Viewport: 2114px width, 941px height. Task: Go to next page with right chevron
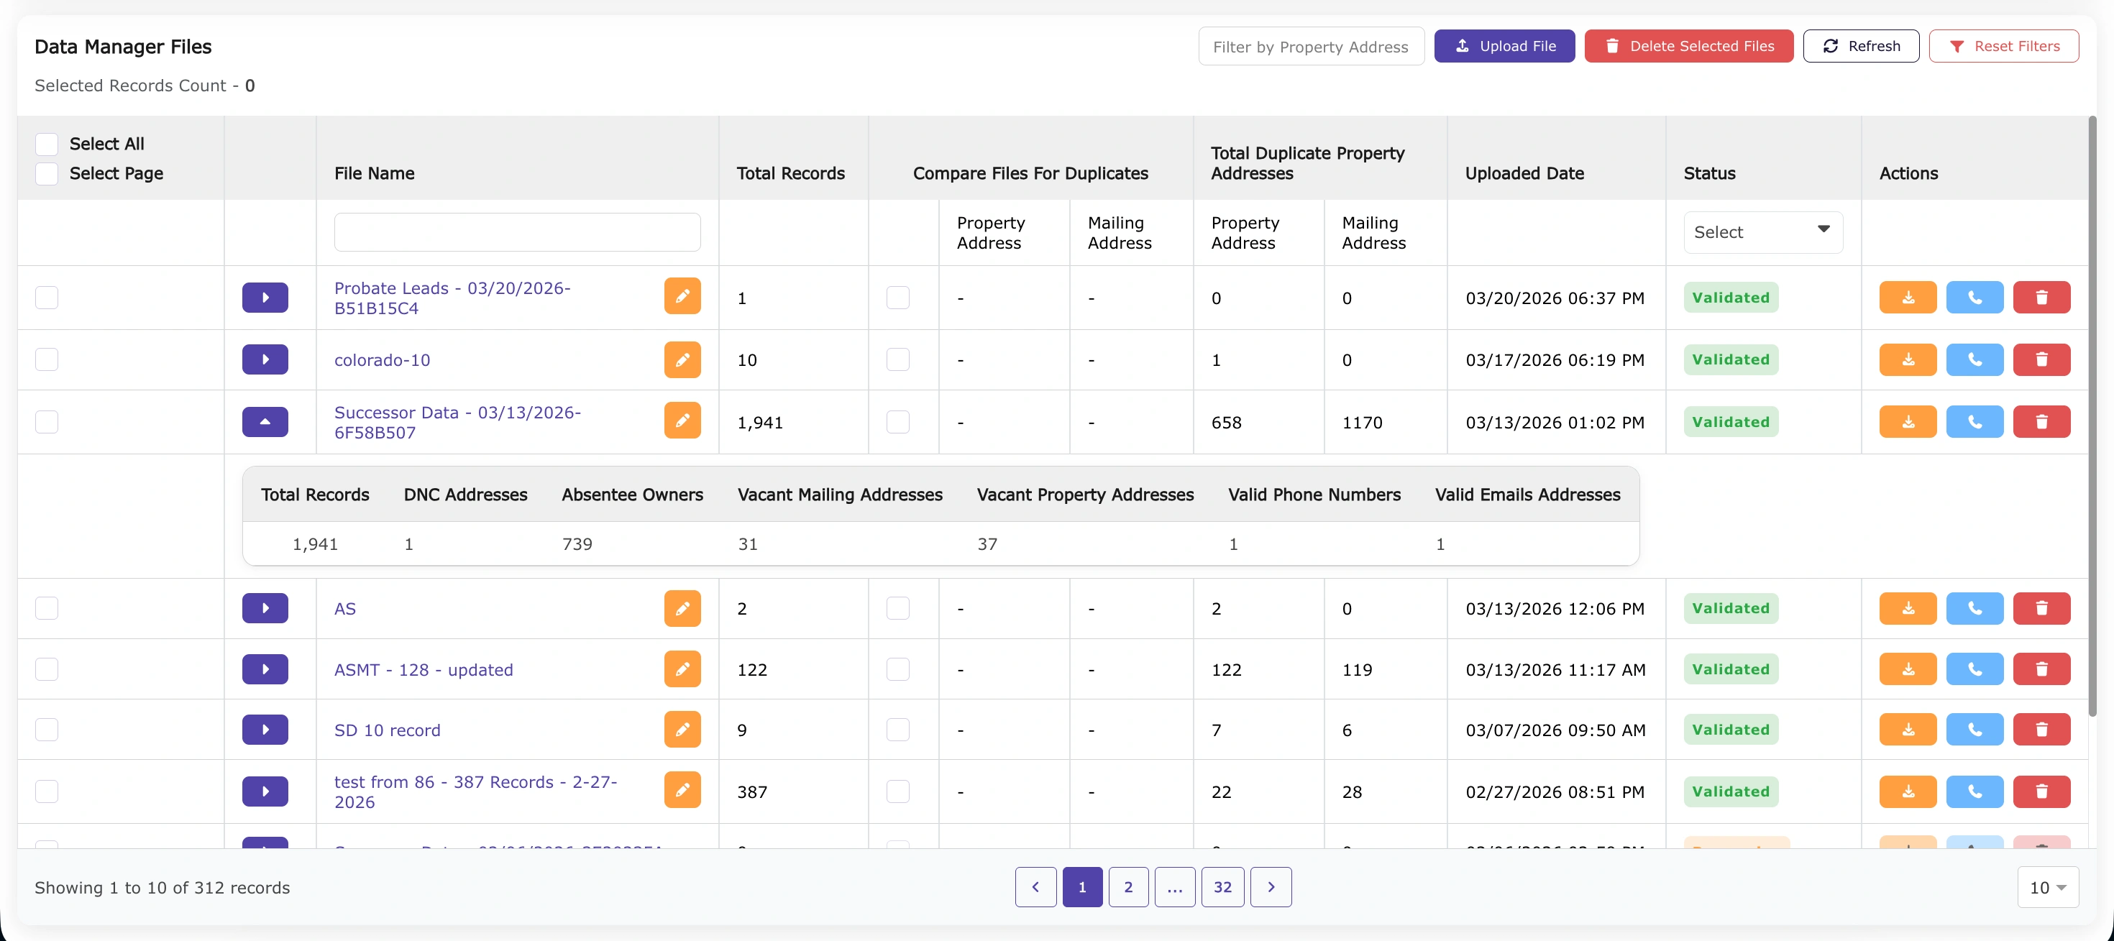1271,887
